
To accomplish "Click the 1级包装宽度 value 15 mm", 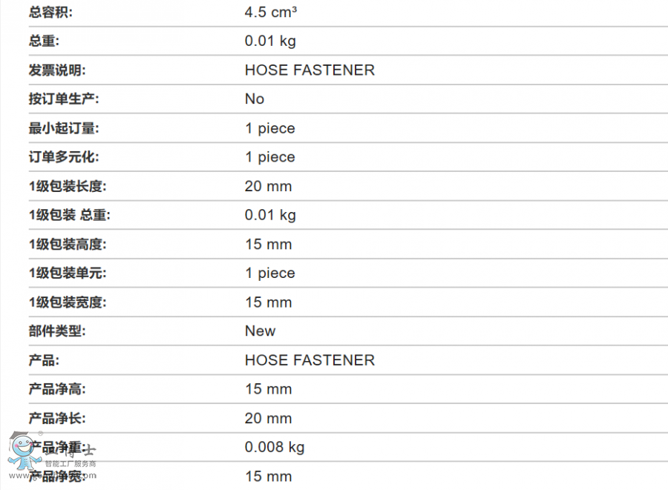I will (268, 302).
